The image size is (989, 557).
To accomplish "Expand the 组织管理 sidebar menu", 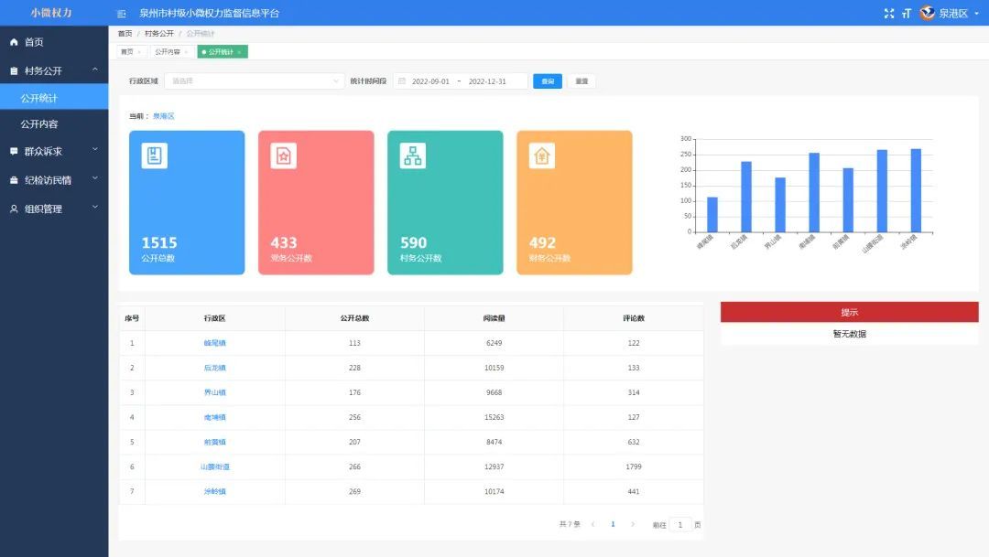I will (x=54, y=209).
